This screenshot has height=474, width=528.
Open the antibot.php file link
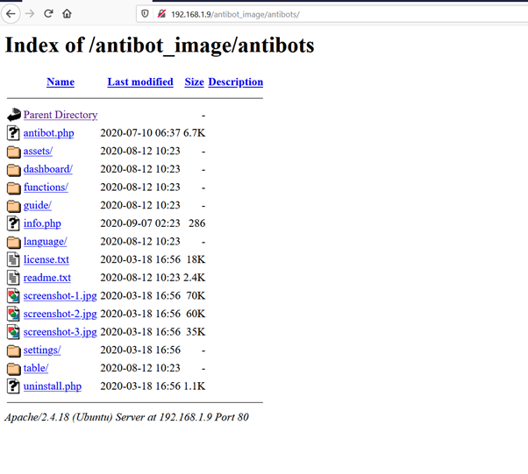pyautogui.click(x=48, y=133)
